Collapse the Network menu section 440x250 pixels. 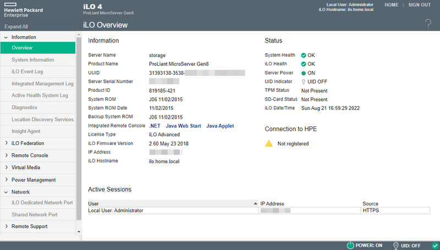pyautogui.click(x=6, y=192)
